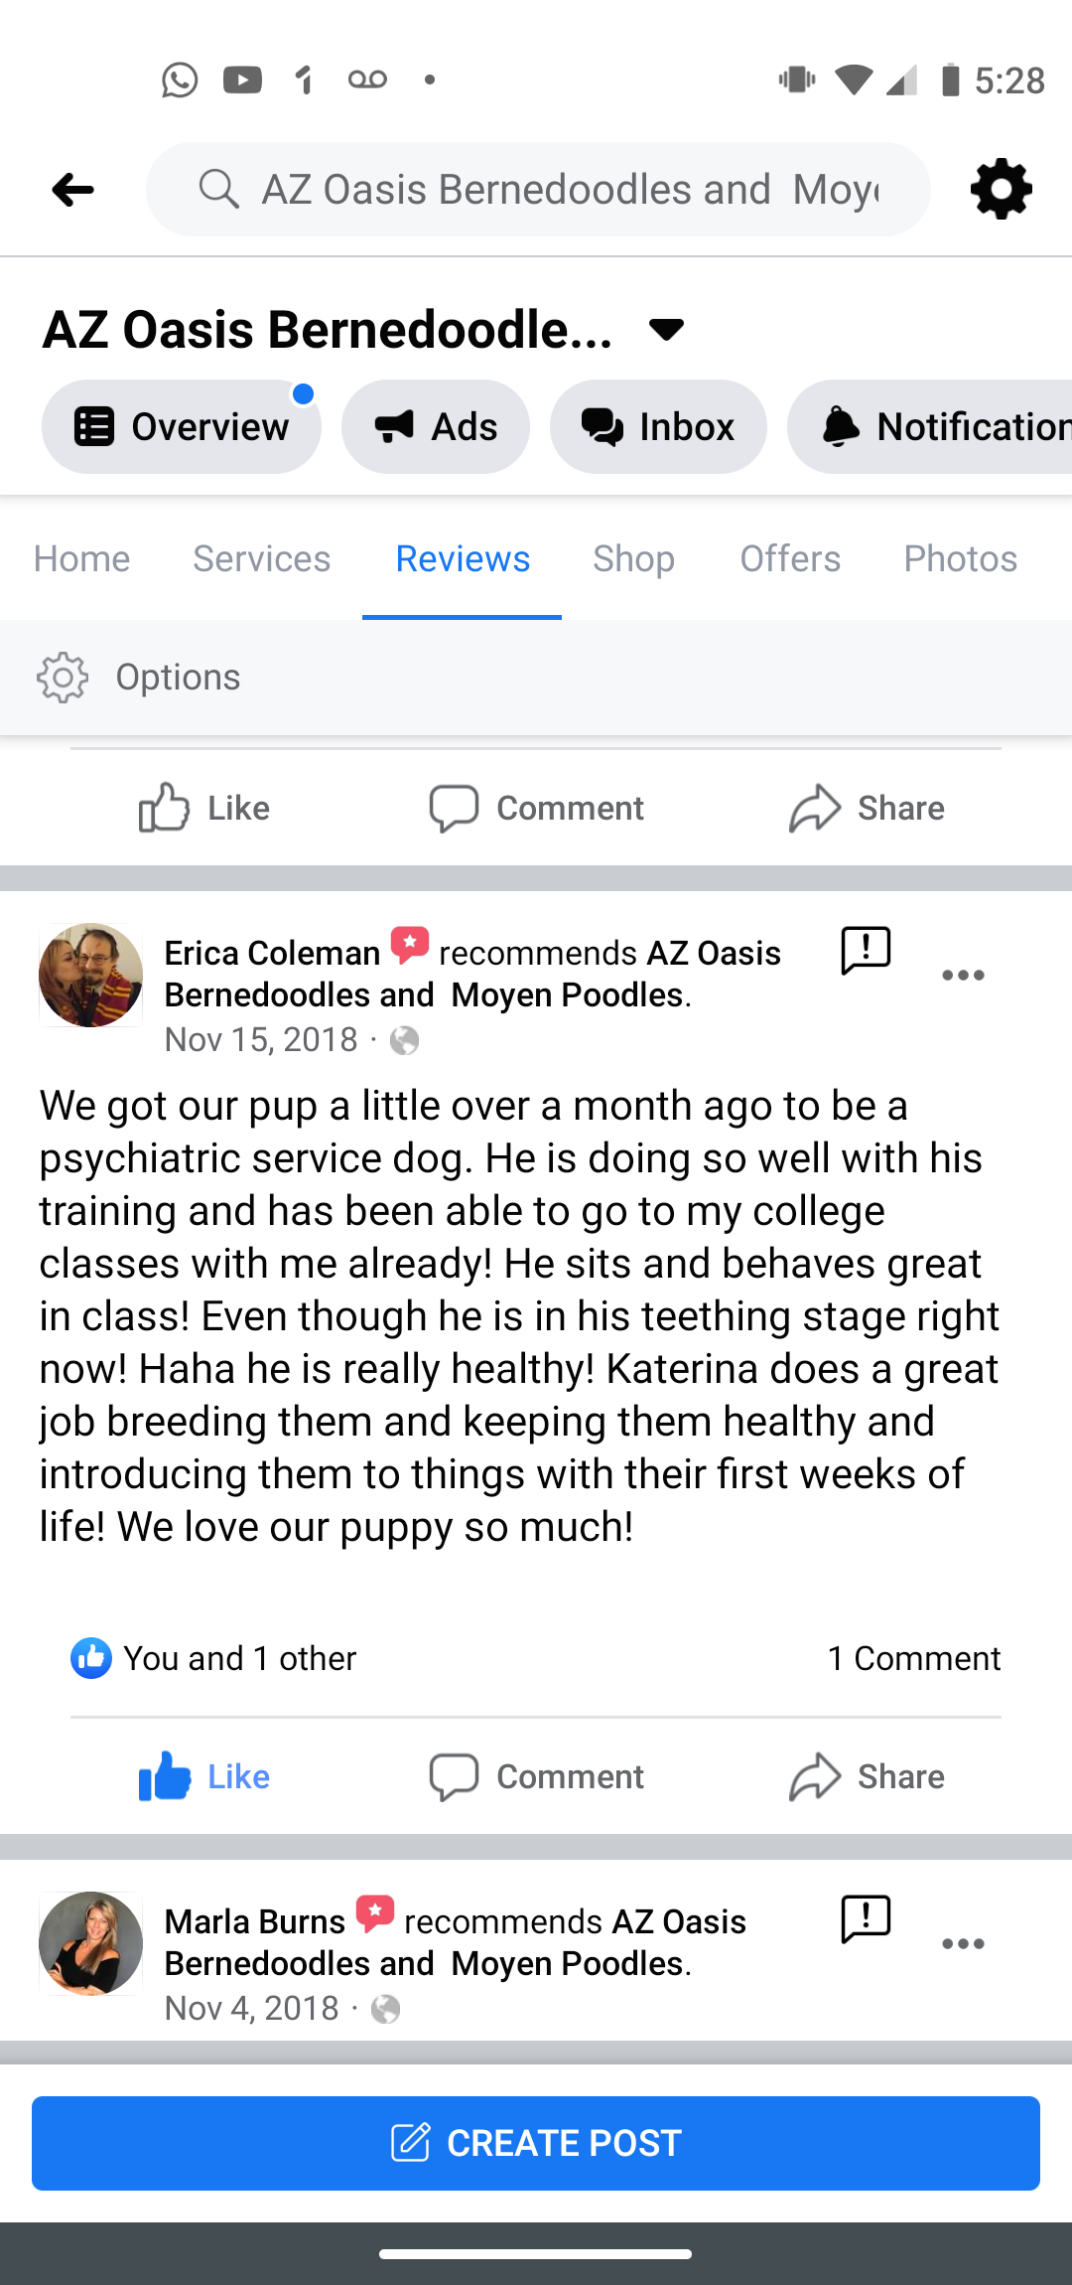The width and height of the screenshot is (1072, 2285).
Task: Share Erica Coleman's review
Action: (x=867, y=1776)
